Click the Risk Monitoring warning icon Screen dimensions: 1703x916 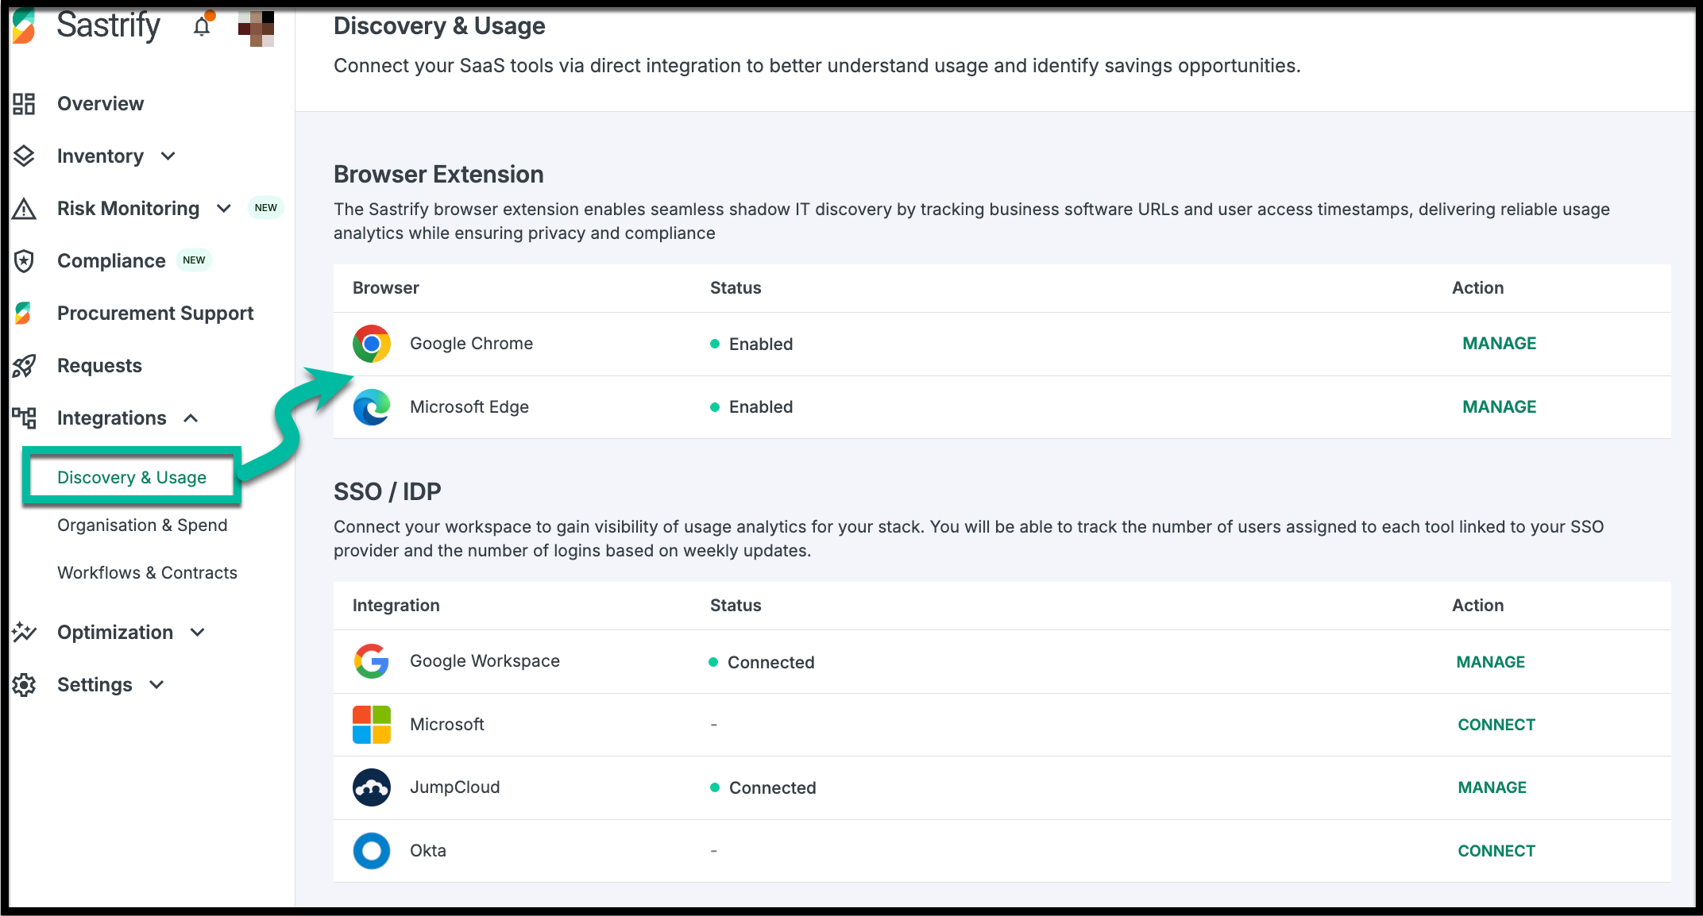(x=24, y=209)
